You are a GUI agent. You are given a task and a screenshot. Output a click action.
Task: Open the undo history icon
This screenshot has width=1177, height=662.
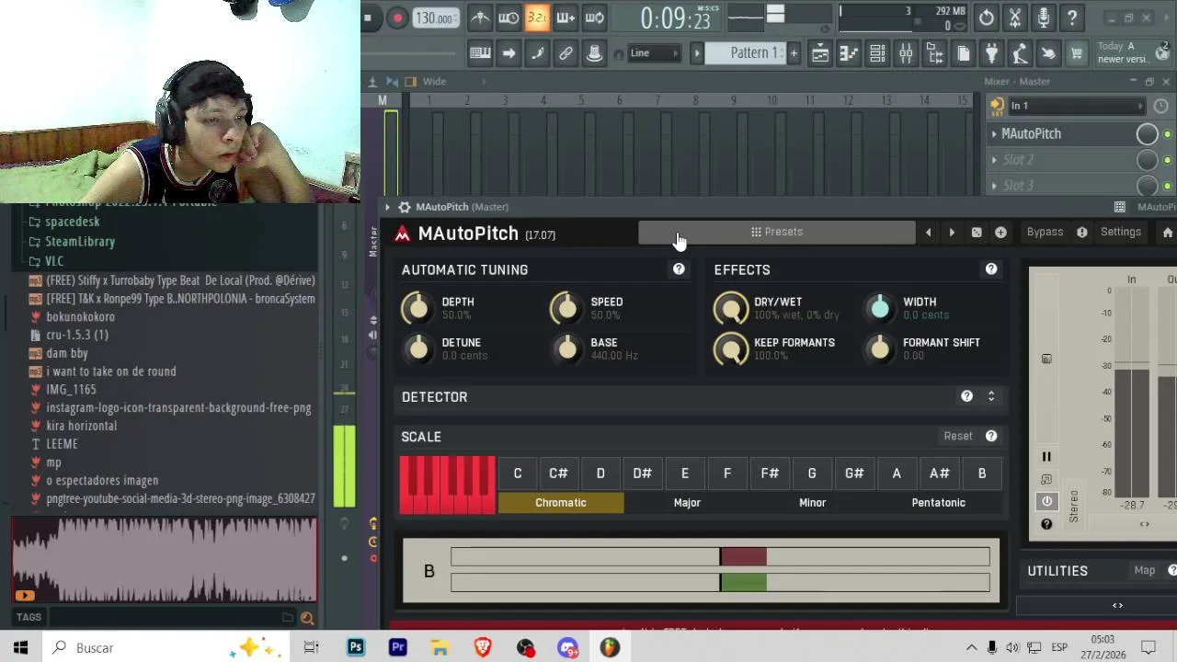pos(986,17)
